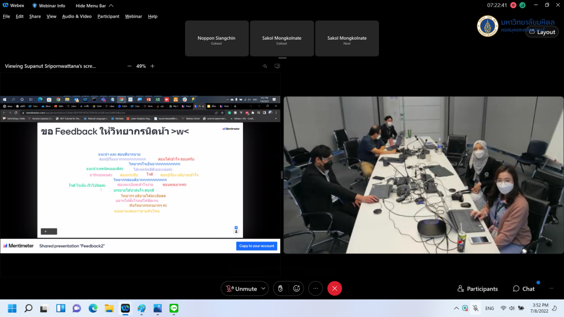Click the red Leave webinar button
The height and width of the screenshot is (317, 564).
[334, 288]
